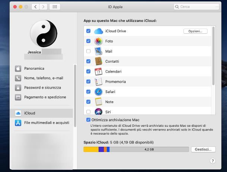
Task: Click the Promemoria list icon
Action: click(99, 82)
